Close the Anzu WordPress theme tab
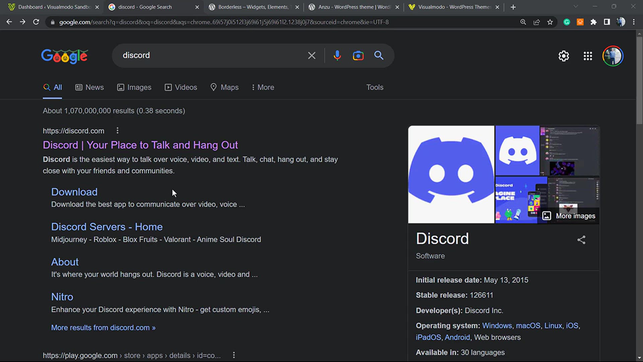643x362 pixels. click(397, 7)
